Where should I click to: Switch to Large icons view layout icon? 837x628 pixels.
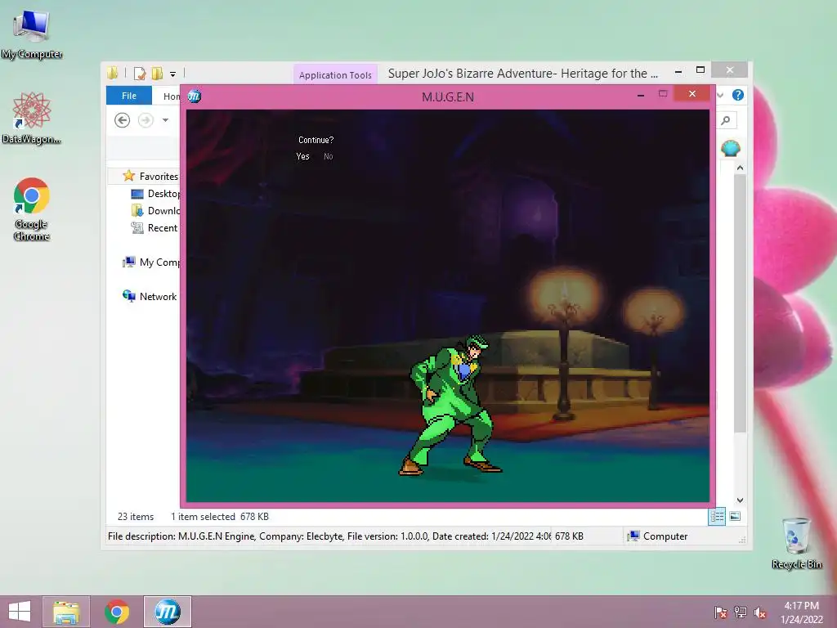[735, 517]
